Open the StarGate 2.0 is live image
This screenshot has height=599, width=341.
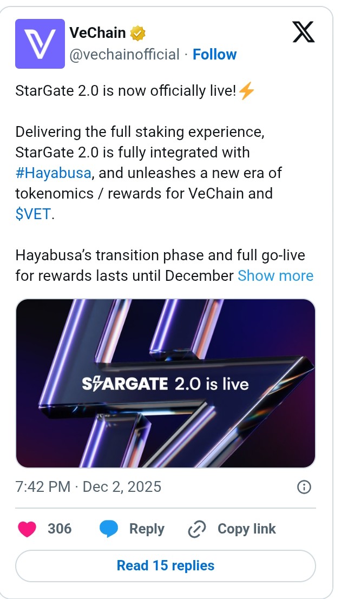click(166, 383)
